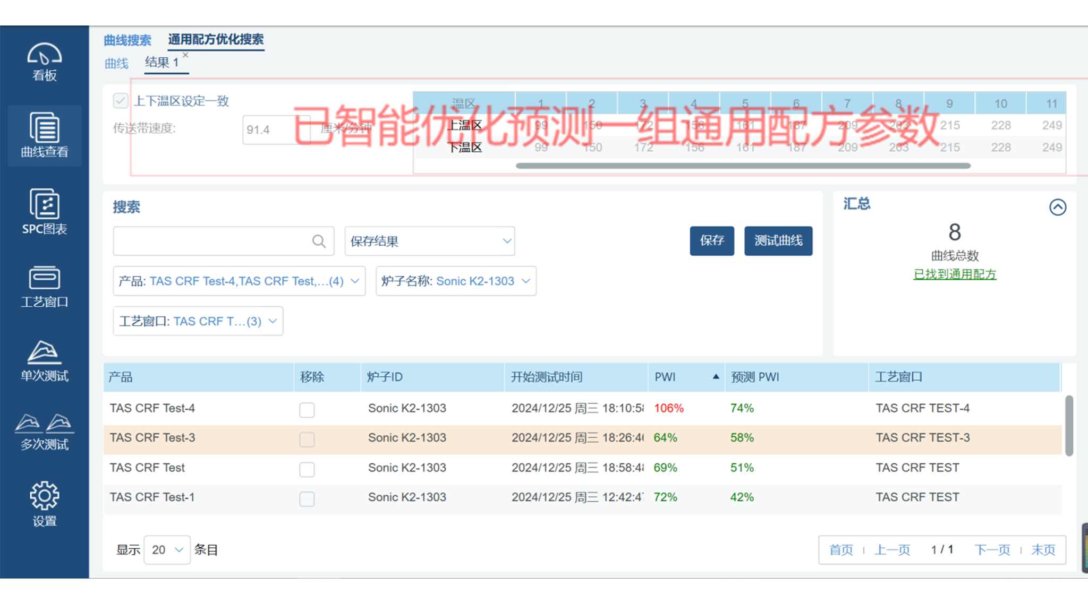Tick the remove checkbox for TAS CRF Test-3
The height and width of the screenshot is (604, 1088).
point(307,439)
